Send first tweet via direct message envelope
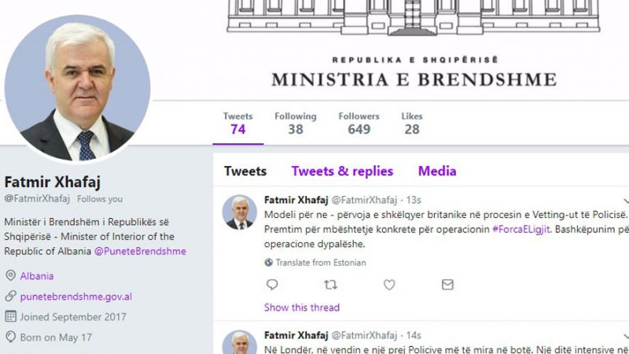The width and height of the screenshot is (629, 354). tap(447, 285)
